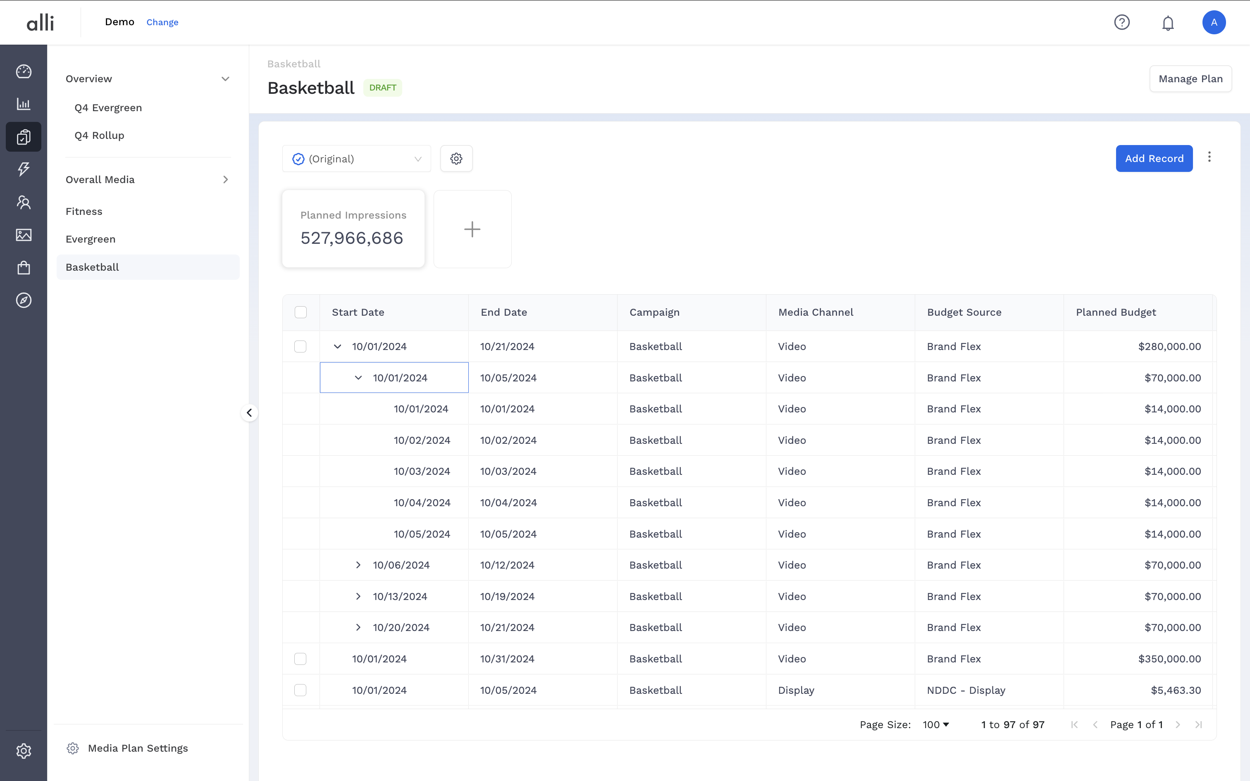Click the Add Record button

1154,159
